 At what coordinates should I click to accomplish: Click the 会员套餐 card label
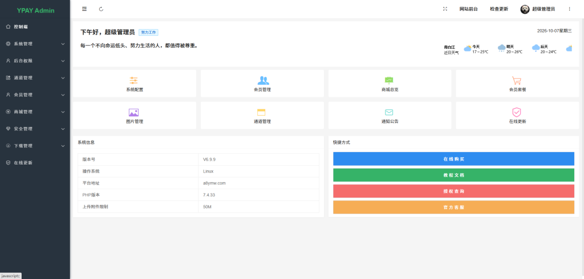click(x=517, y=89)
